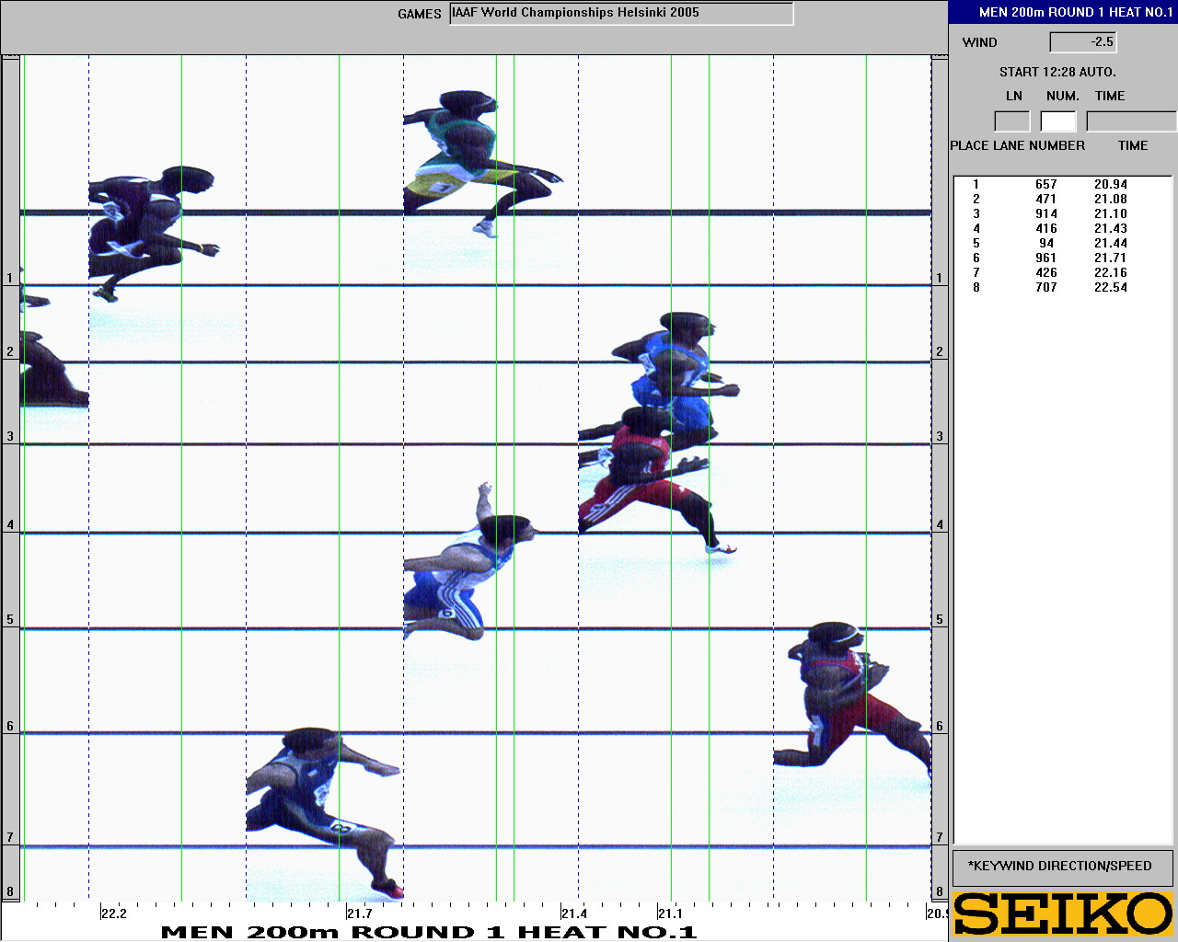Click the START 12:28 AUTO label
The width and height of the screenshot is (1178, 942).
point(1057,72)
